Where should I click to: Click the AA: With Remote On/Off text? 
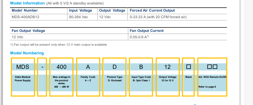click(212, 77)
